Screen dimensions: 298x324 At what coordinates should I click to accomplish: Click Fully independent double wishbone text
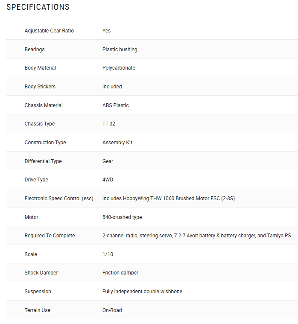142,292
